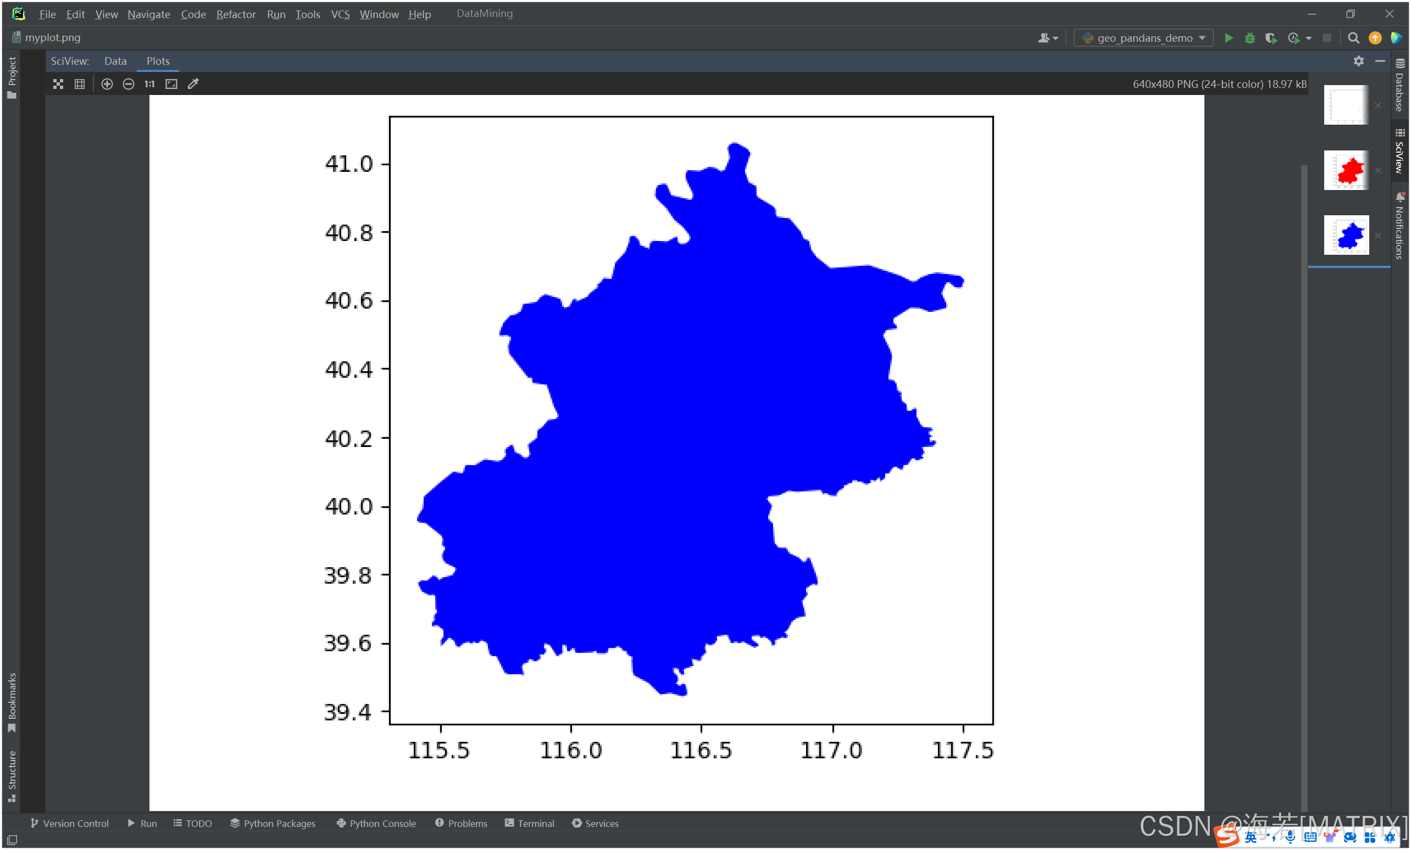This screenshot has width=1411, height=850.
Task: Open Search Everywhere magnifier icon
Action: 1353,38
